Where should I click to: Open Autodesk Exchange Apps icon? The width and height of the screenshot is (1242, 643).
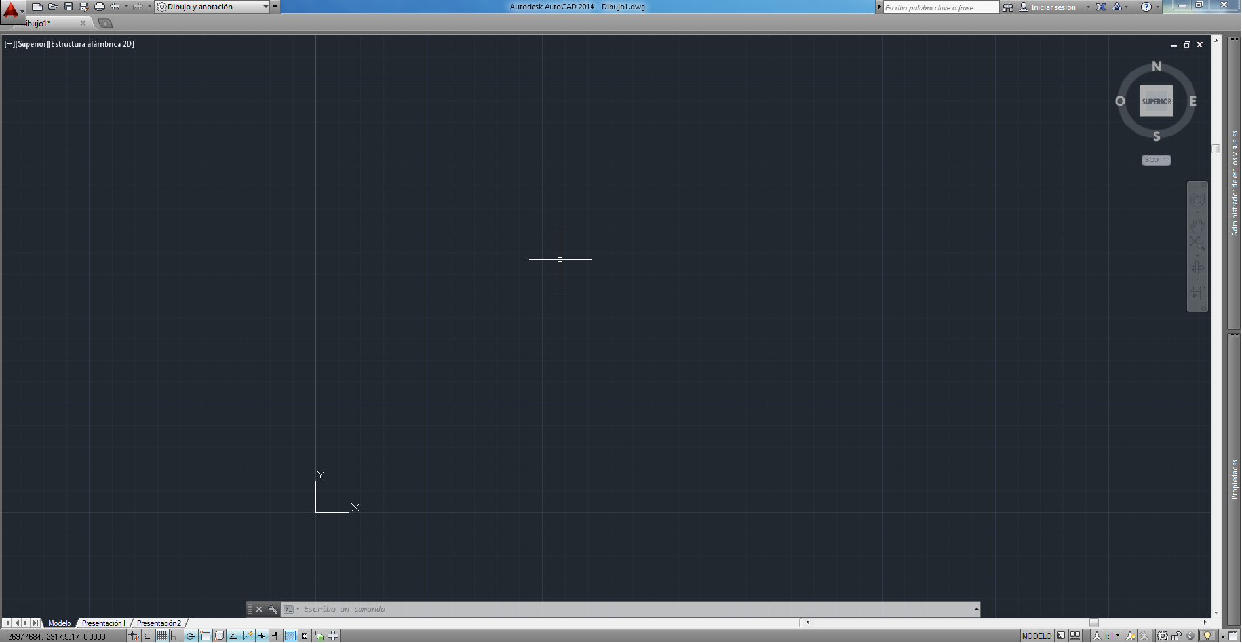tap(1101, 7)
